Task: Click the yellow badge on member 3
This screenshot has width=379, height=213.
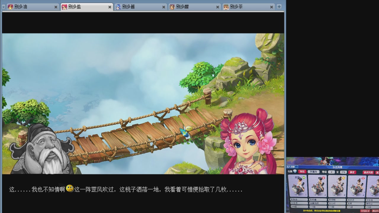Action: (x=343, y=178)
